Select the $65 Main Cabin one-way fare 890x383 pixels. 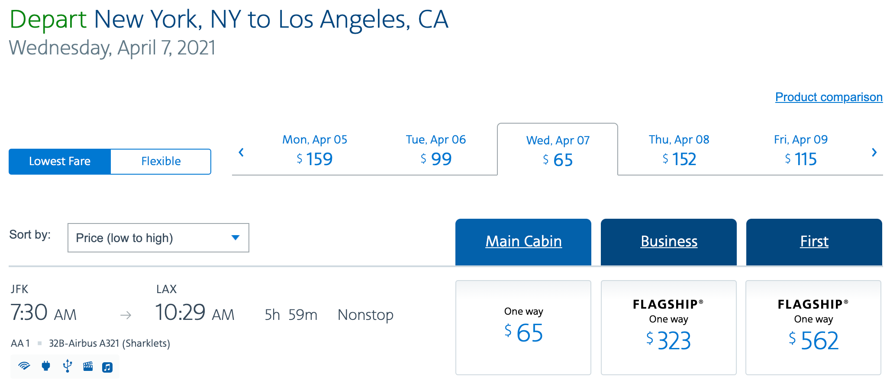[523, 327]
